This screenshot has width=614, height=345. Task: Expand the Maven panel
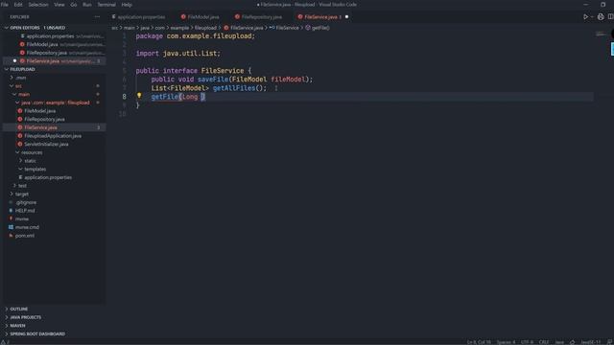tap(7, 326)
